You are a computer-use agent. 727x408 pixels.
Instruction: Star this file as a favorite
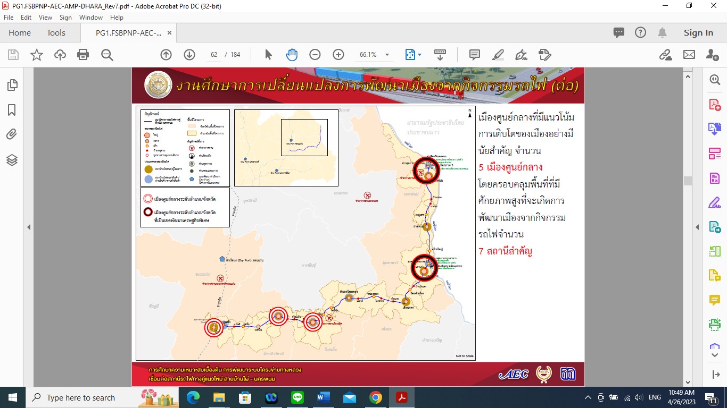37,55
